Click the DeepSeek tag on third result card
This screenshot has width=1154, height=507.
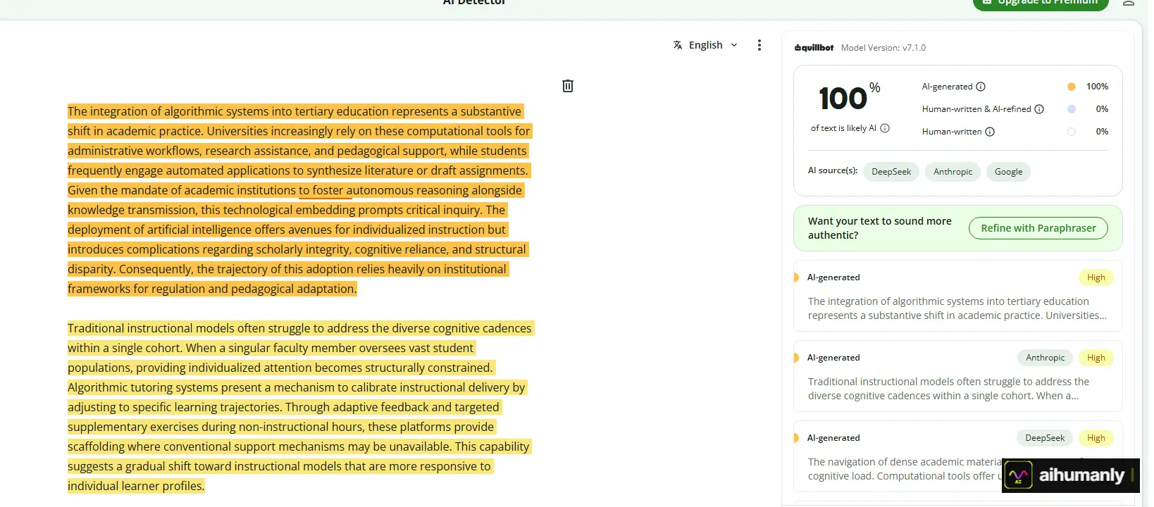1045,438
